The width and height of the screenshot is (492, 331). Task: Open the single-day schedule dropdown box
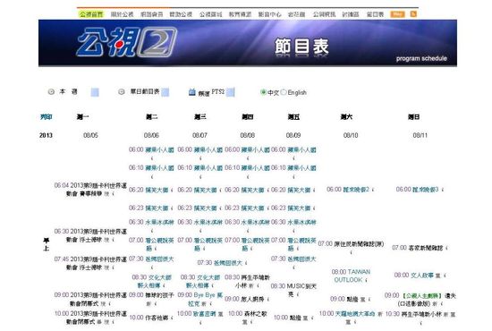pyautogui.click(x=165, y=92)
